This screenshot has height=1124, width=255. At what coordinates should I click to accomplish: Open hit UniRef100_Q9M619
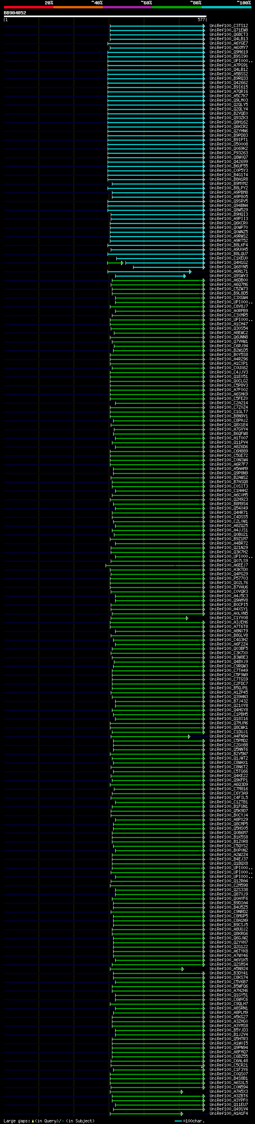tap(228, 52)
